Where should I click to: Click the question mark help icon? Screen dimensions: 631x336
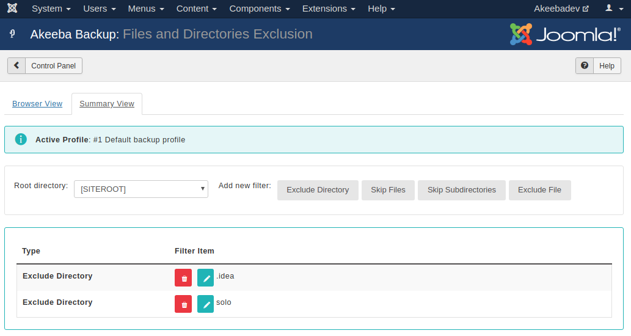point(585,65)
